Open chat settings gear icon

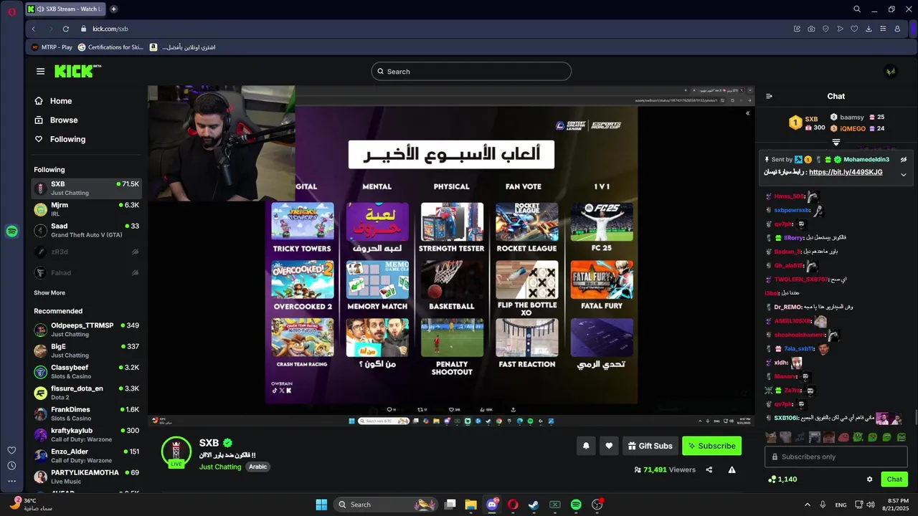tap(869, 479)
